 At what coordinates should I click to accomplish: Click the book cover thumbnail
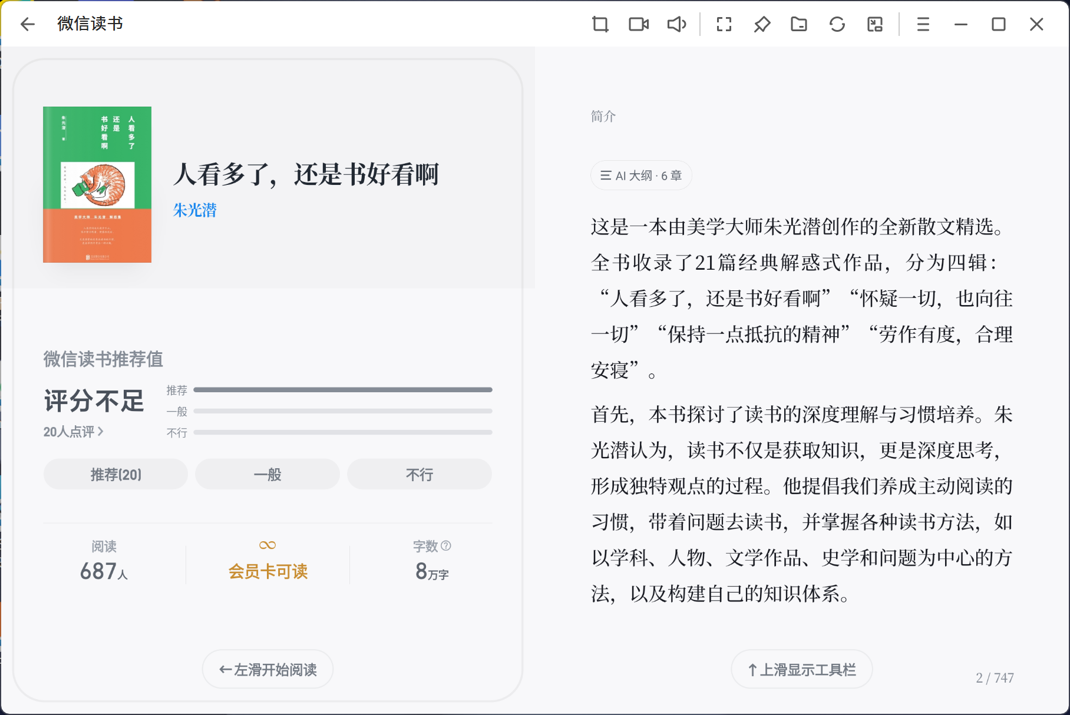click(97, 184)
